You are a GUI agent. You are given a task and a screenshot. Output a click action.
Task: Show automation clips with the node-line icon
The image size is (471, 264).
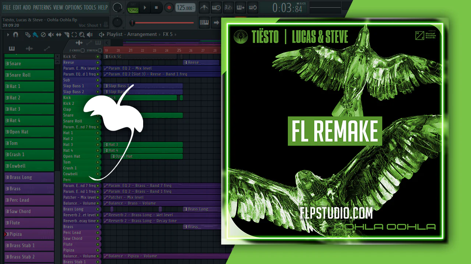click(47, 48)
